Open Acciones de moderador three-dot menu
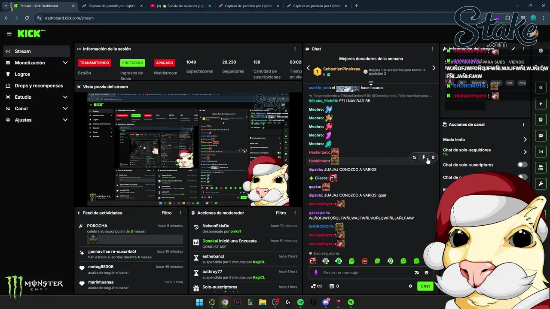The width and height of the screenshot is (550, 309). (x=295, y=213)
